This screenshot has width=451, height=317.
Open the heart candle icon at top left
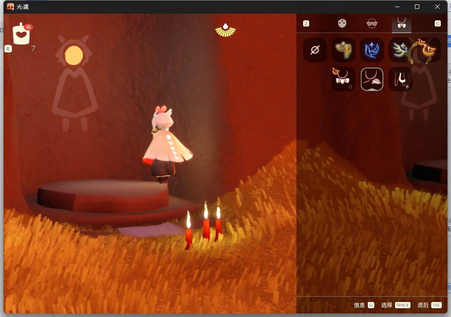coord(21,34)
